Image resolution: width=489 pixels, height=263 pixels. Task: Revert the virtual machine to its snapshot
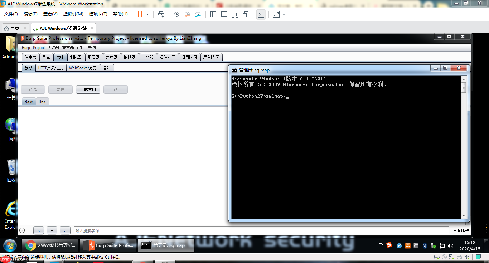[x=187, y=14]
